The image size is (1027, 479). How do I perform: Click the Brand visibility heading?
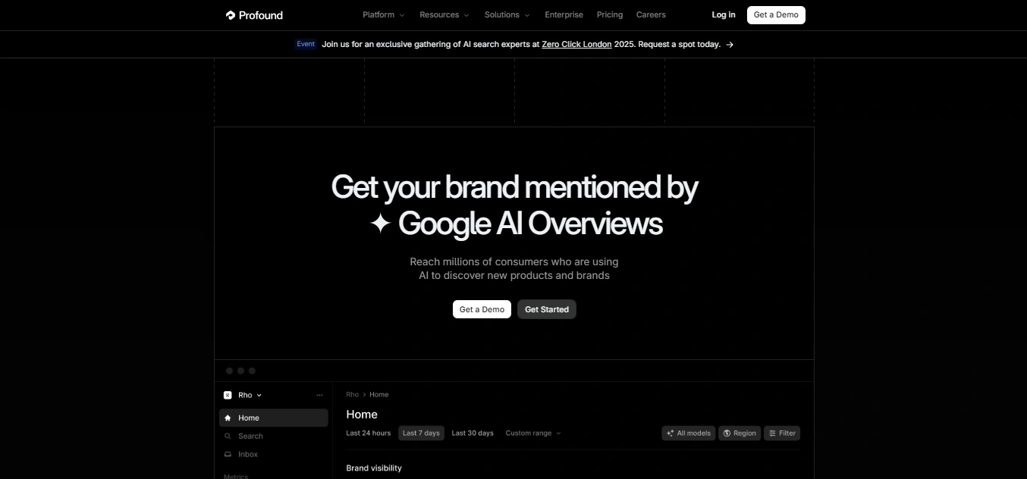(x=374, y=468)
